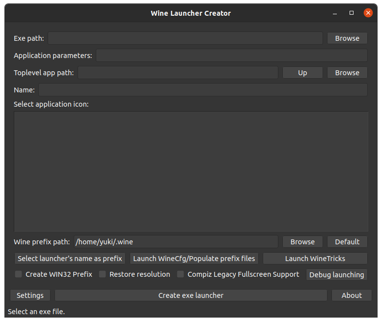Close the Wine Launcher Creator window
This screenshot has height=322, width=382.
pos(368,13)
